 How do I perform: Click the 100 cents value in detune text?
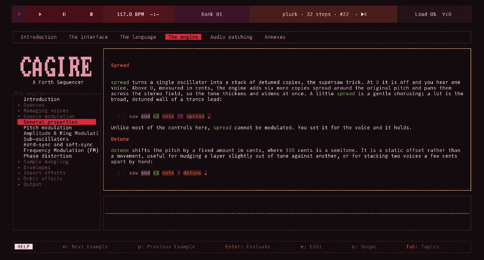pyautogui.click(x=290, y=150)
